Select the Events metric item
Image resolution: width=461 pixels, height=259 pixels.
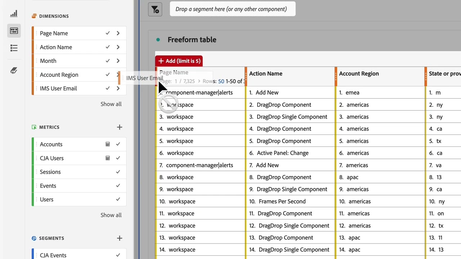(x=79, y=186)
